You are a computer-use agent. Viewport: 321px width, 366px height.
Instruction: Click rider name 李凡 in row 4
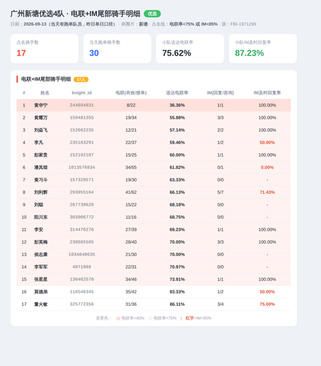[39, 143]
